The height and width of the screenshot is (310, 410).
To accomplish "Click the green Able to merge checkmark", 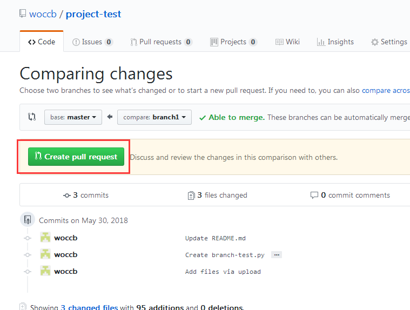I will point(203,118).
